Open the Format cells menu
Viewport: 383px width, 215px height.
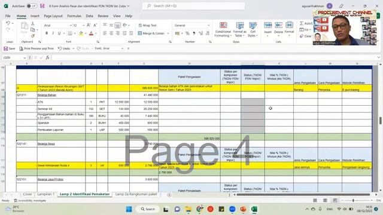pos(289,29)
